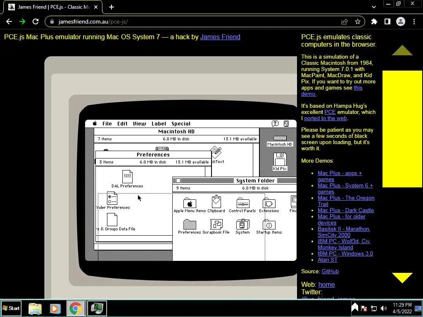Open a new browser tab
The height and width of the screenshot is (317, 423).
point(112,7)
